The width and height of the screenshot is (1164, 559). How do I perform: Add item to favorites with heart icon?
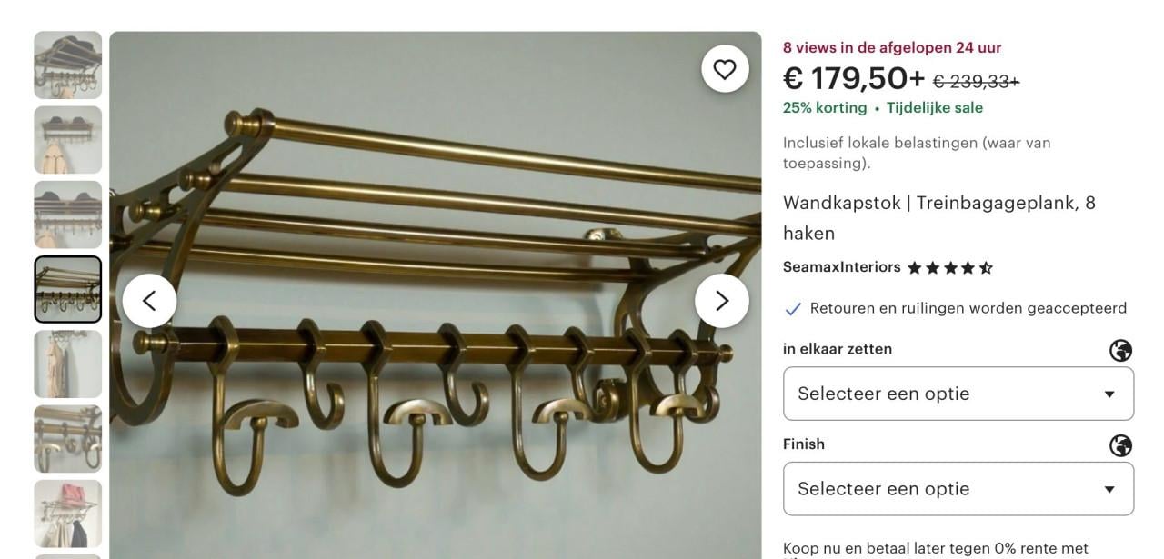pos(725,69)
